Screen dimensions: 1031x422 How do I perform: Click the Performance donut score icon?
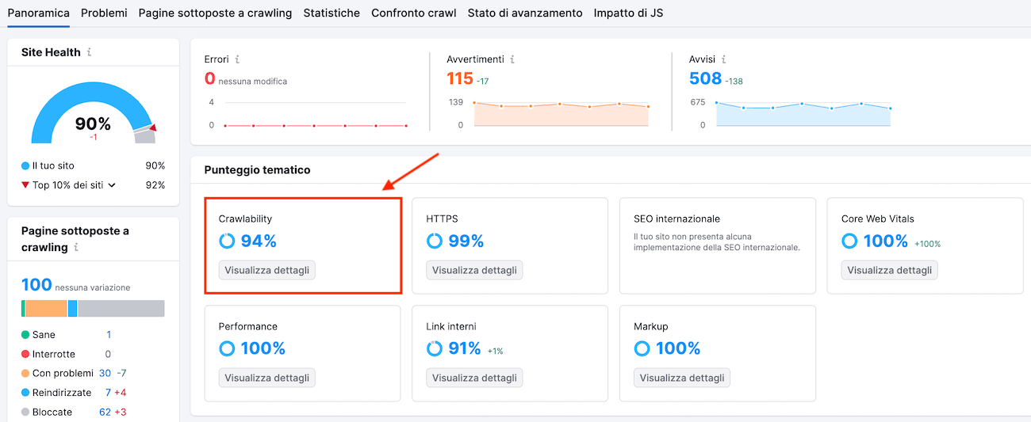coord(227,348)
